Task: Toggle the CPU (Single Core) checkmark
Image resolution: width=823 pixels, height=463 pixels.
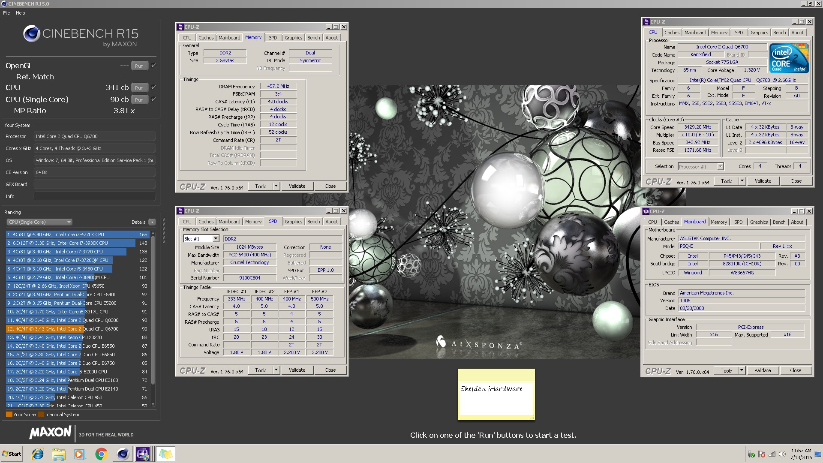Action: pos(153,99)
